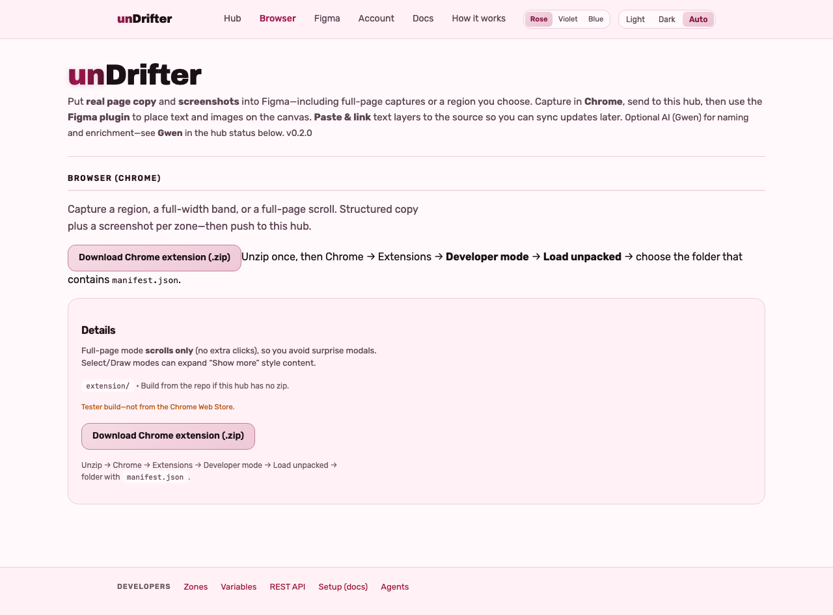Open the How it works page
The width and height of the screenshot is (833, 615).
[478, 19]
